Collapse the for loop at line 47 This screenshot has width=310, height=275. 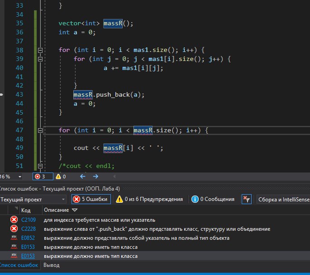[40, 131]
